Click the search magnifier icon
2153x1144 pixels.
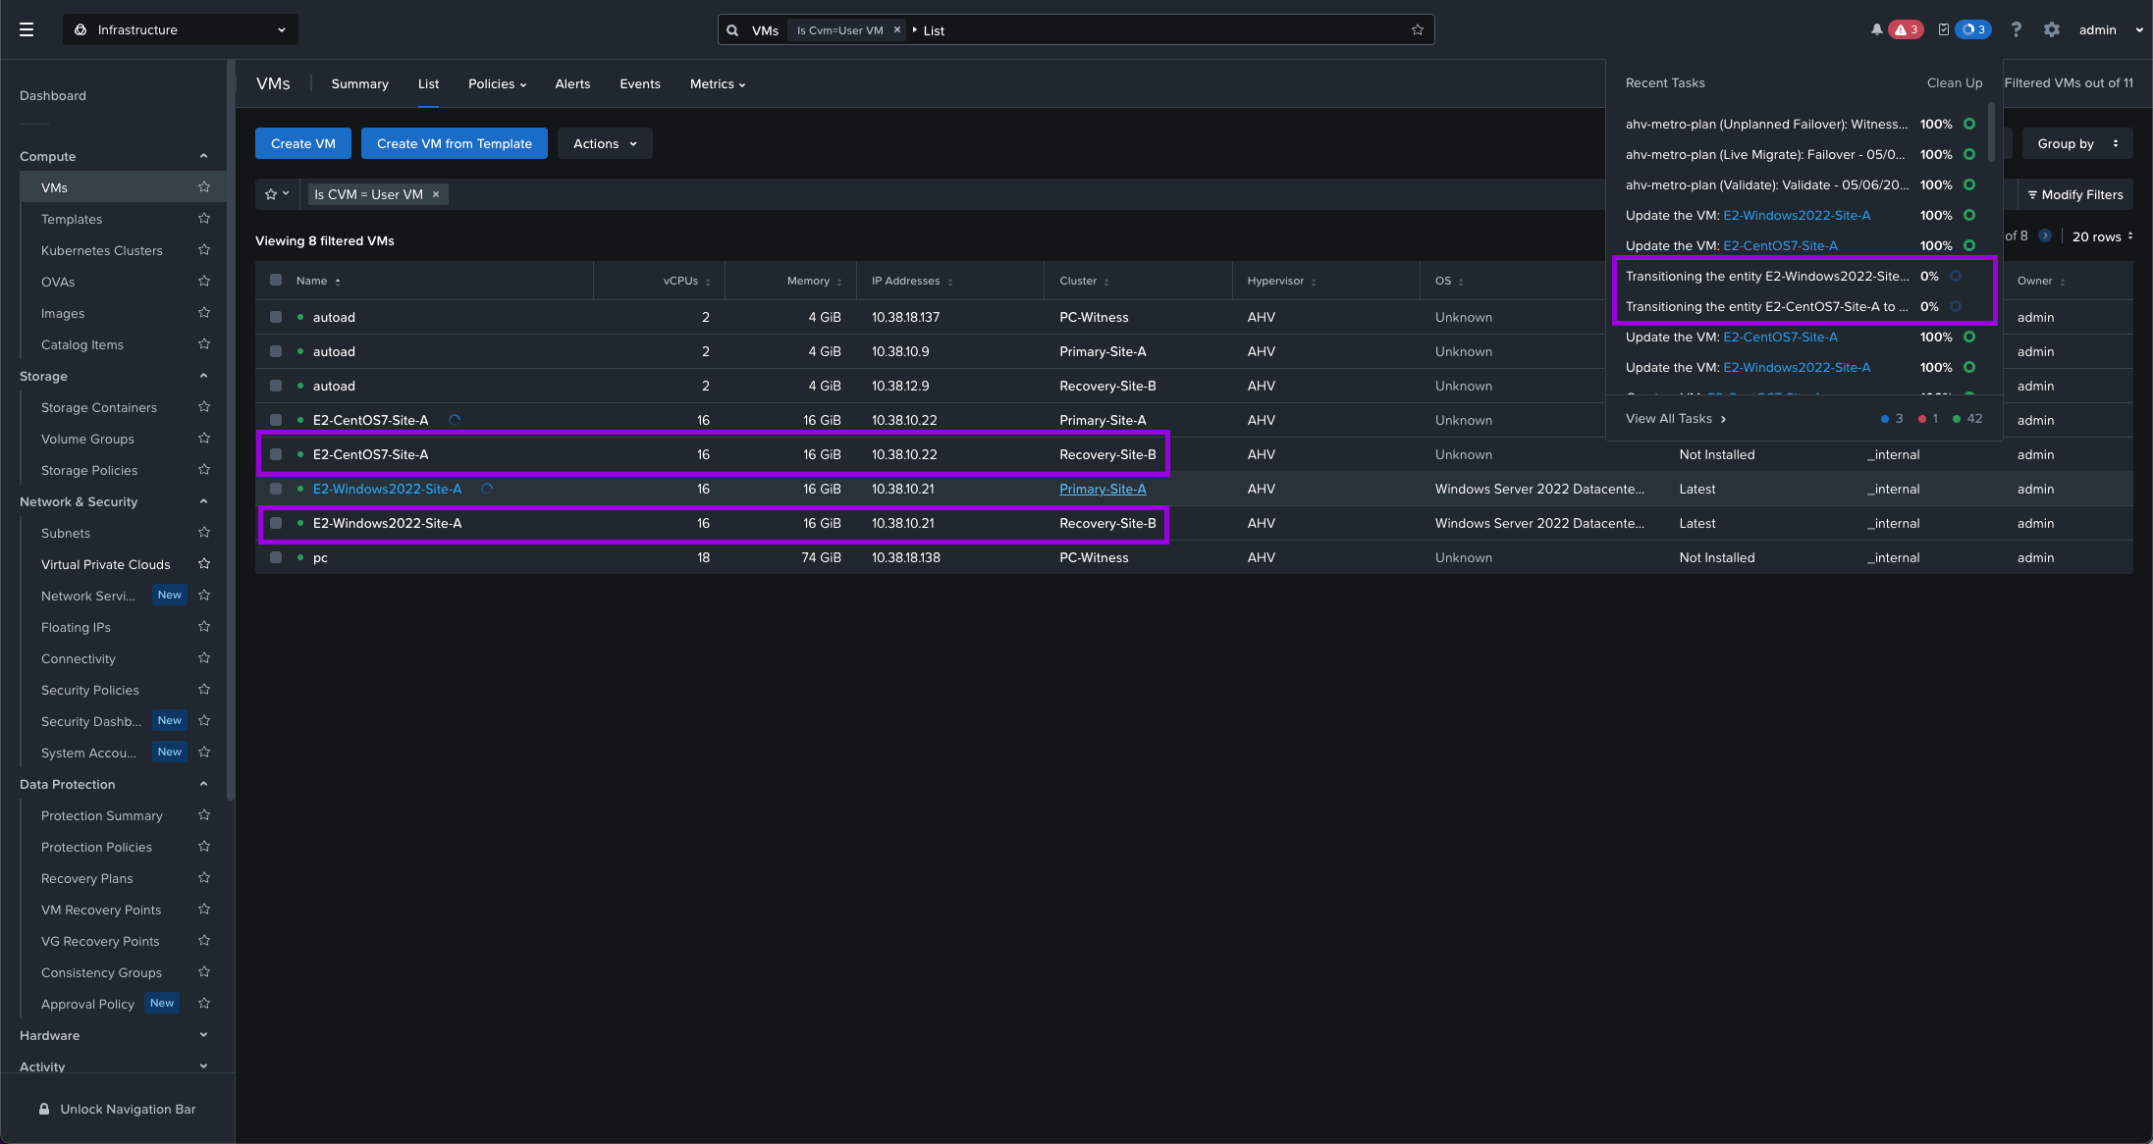(732, 30)
